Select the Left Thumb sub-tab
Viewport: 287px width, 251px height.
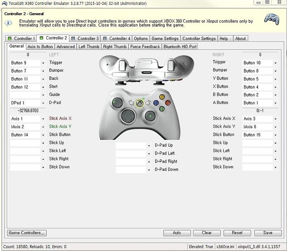coord(89,47)
